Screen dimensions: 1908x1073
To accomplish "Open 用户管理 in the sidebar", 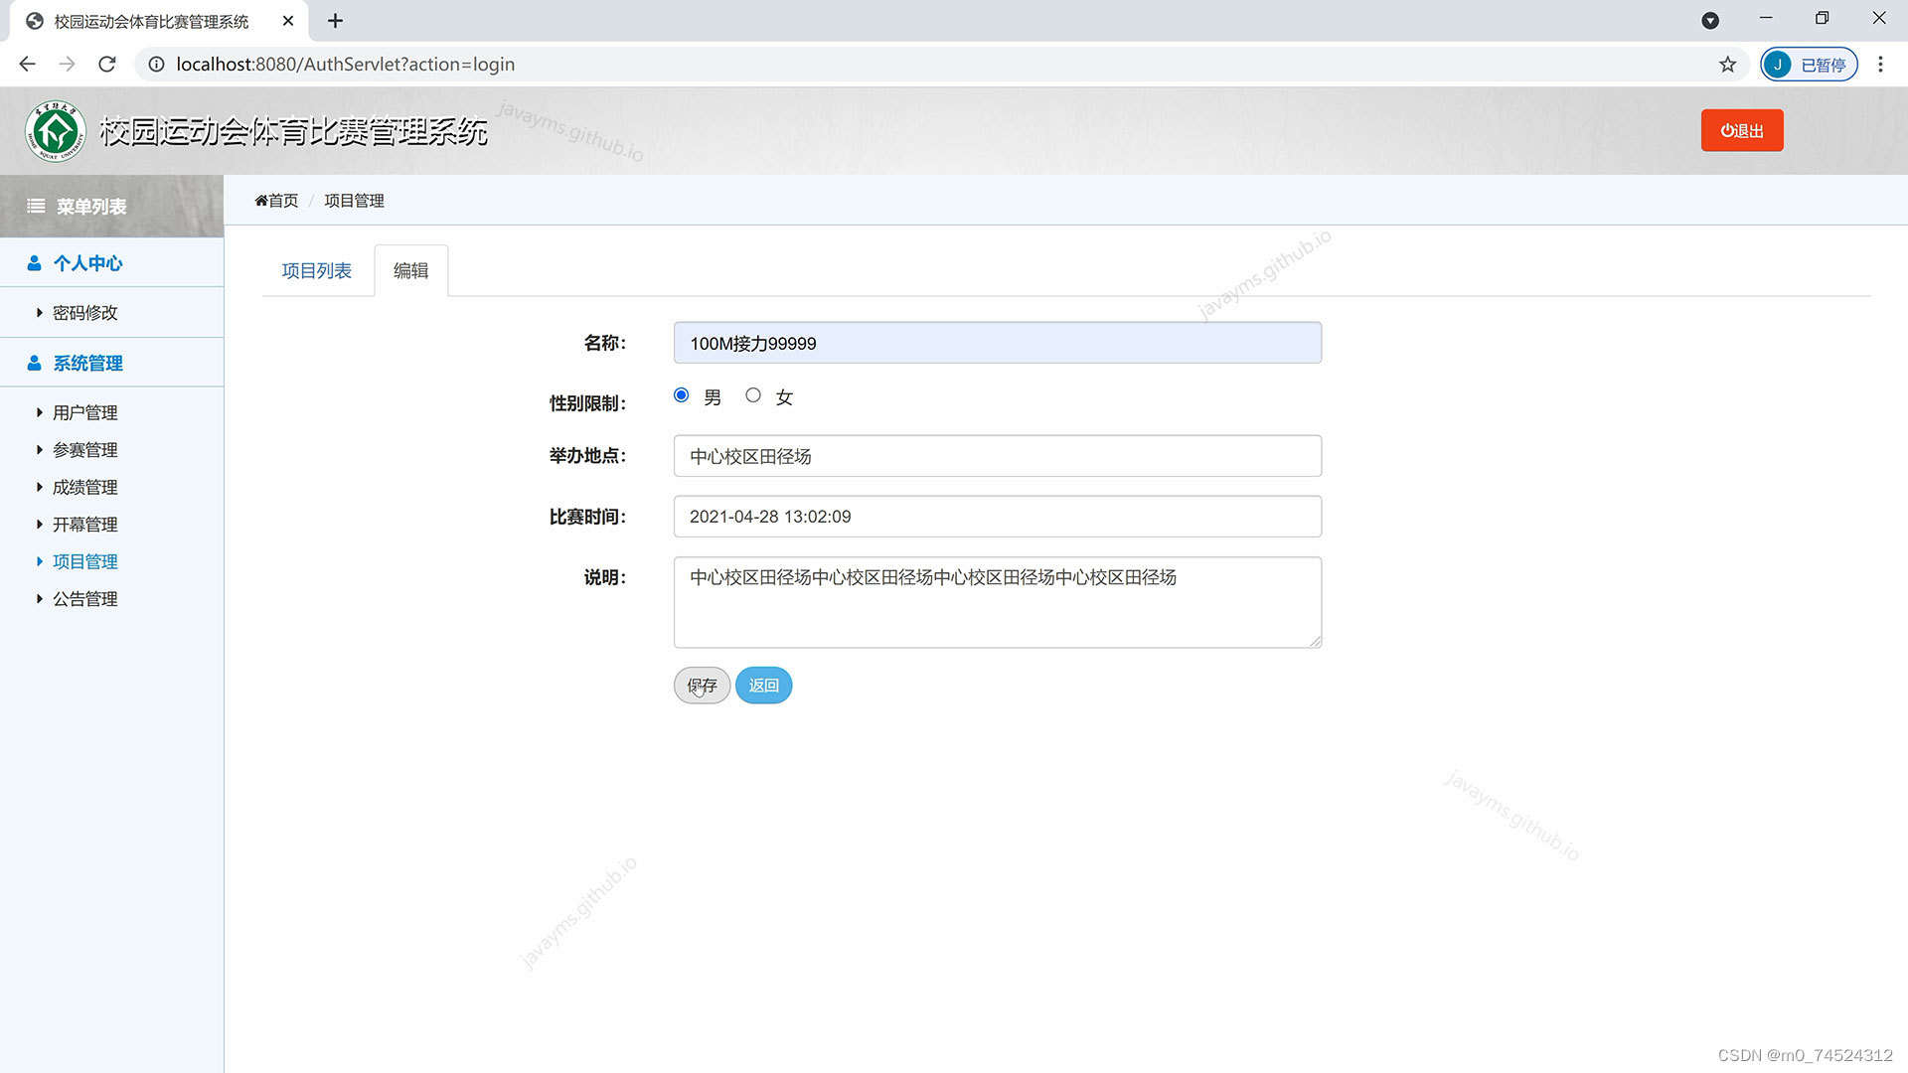I will [x=84, y=412].
